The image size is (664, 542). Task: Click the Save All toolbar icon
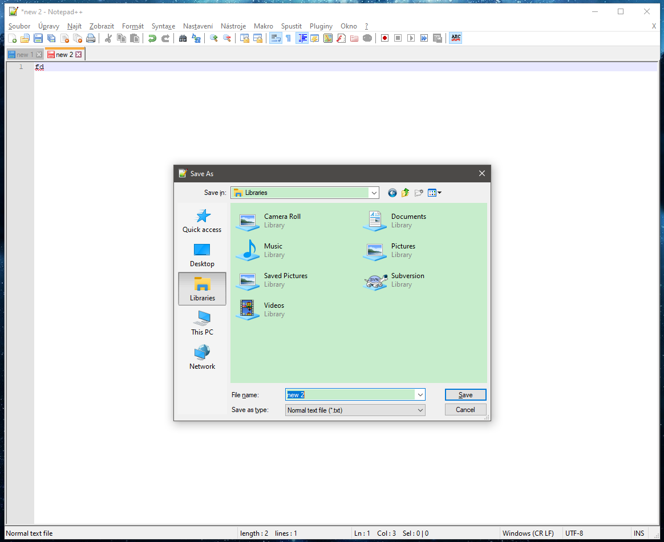(x=51, y=38)
